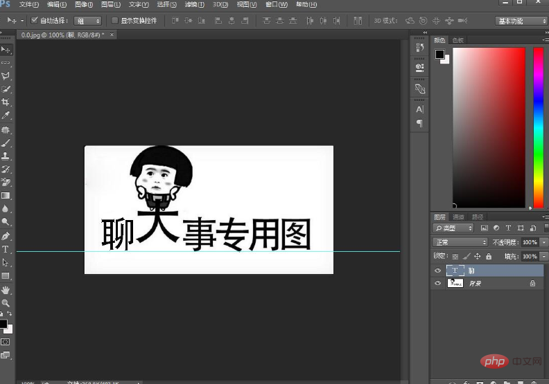Toggle pixel layer filter icon
Screen dimensions: 549x384
tap(485, 228)
